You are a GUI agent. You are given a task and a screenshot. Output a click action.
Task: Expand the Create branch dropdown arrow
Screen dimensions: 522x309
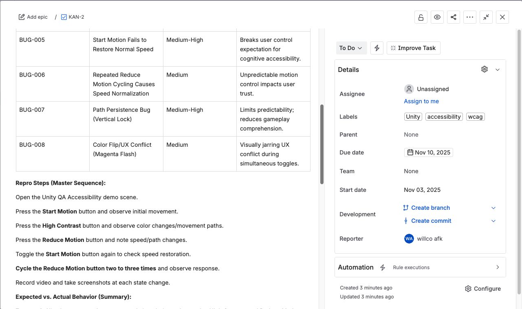(x=493, y=208)
